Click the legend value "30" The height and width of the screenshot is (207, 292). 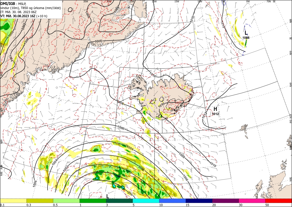click(x=241, y=205)
